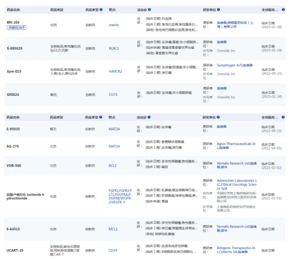This screenshot has width=290, height=259.
Task: Click help icon beside 药品类型 in second header
Action: [101, 117]
